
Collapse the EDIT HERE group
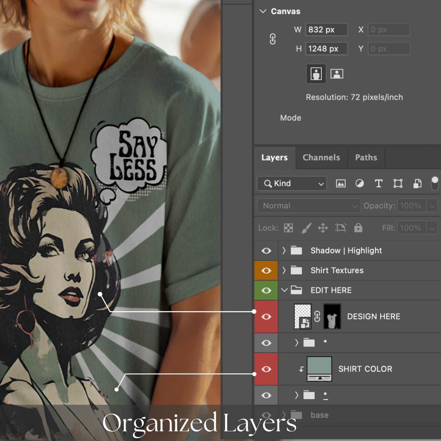(x=284, y=290)
